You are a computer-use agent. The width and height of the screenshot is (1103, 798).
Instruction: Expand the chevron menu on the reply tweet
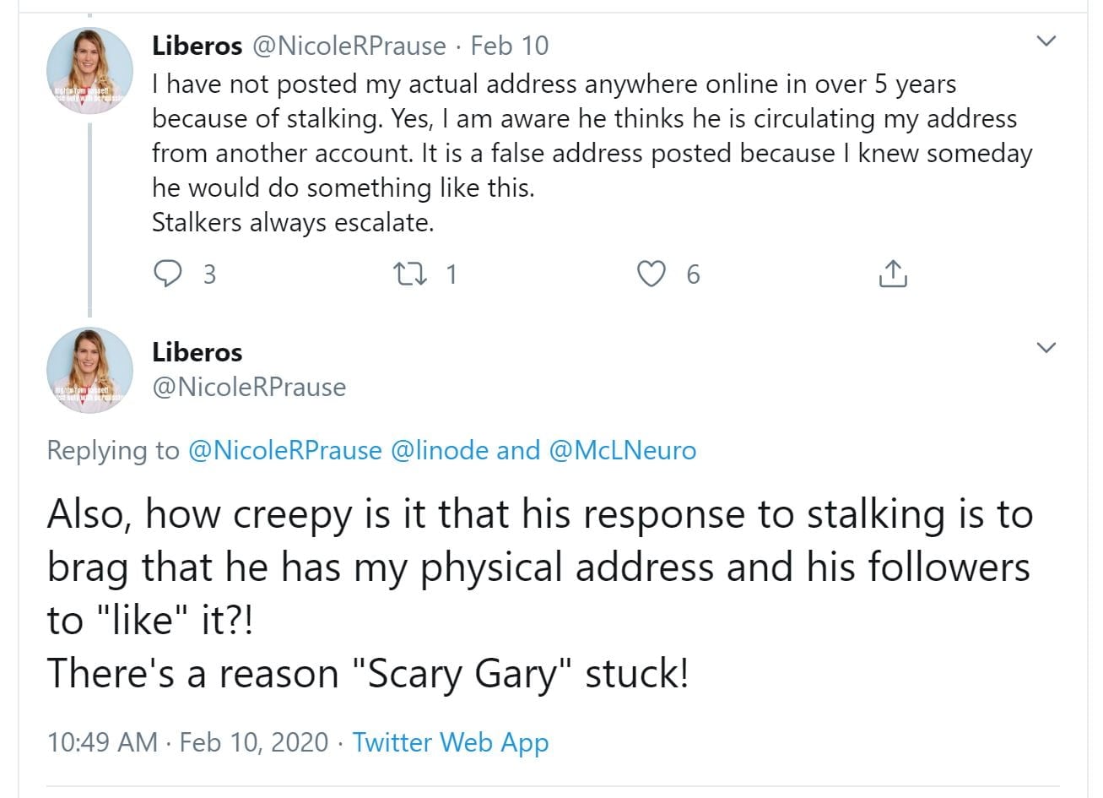point(1046,347)
